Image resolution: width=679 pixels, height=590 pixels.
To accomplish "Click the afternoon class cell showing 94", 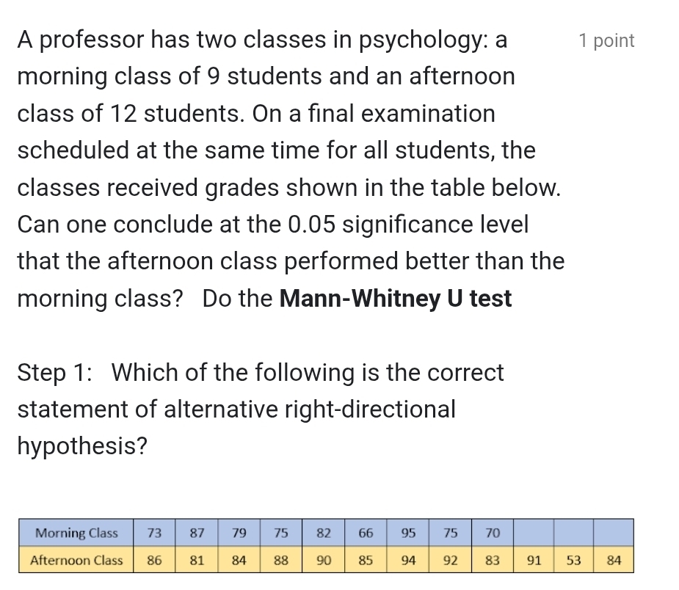I will [408, 560].
